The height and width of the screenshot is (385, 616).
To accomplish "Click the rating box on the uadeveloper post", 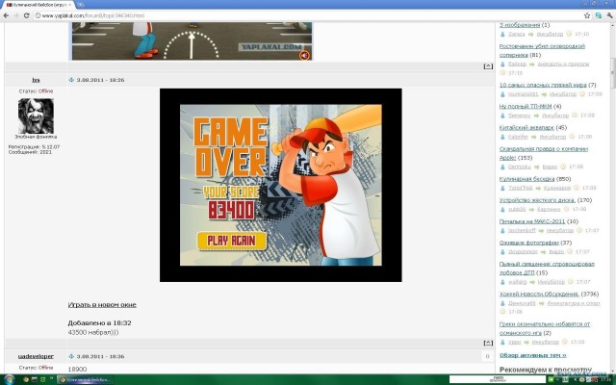I will pos(488,356).
